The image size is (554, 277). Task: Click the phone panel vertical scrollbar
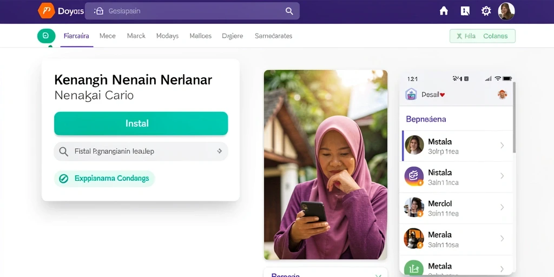(x=514, y=117)
